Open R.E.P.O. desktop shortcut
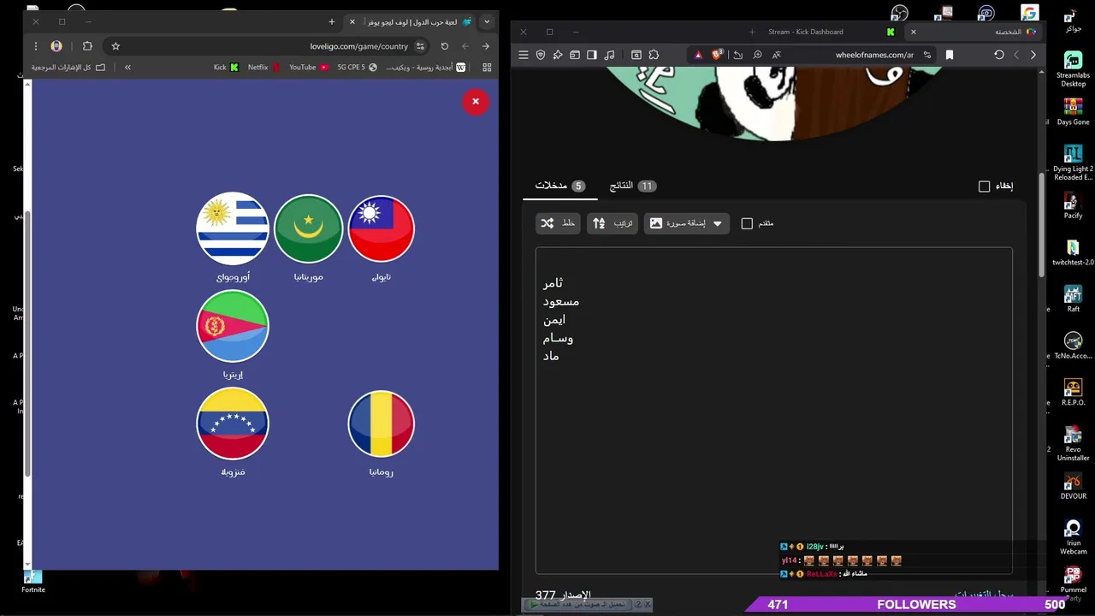 click(1073, 394)
